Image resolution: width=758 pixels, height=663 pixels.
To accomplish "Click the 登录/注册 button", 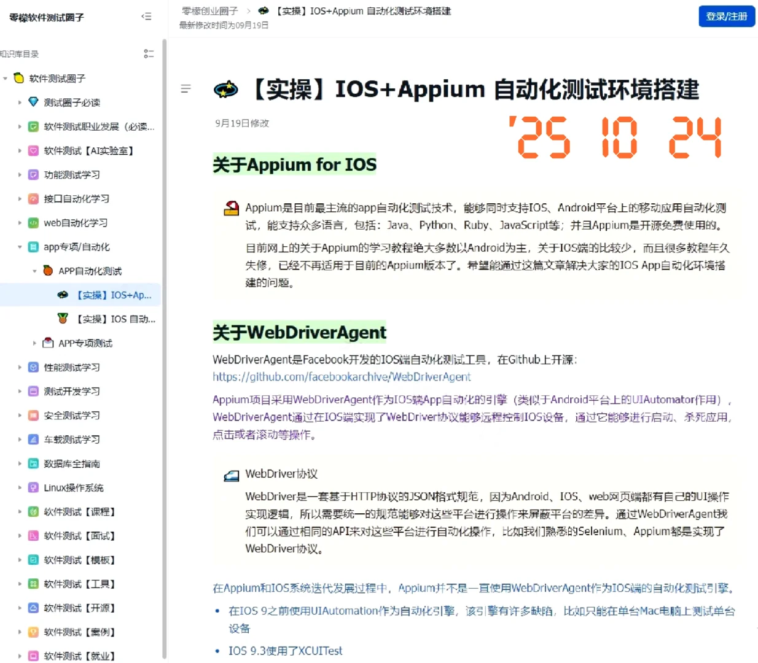I will (x=727, y=17).
